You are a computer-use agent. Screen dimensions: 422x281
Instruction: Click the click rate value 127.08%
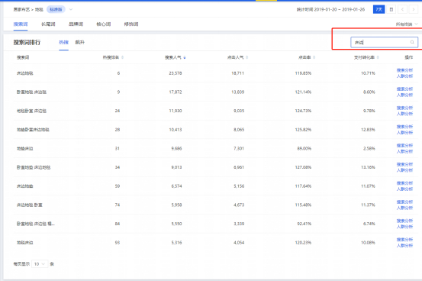point(303,167)
